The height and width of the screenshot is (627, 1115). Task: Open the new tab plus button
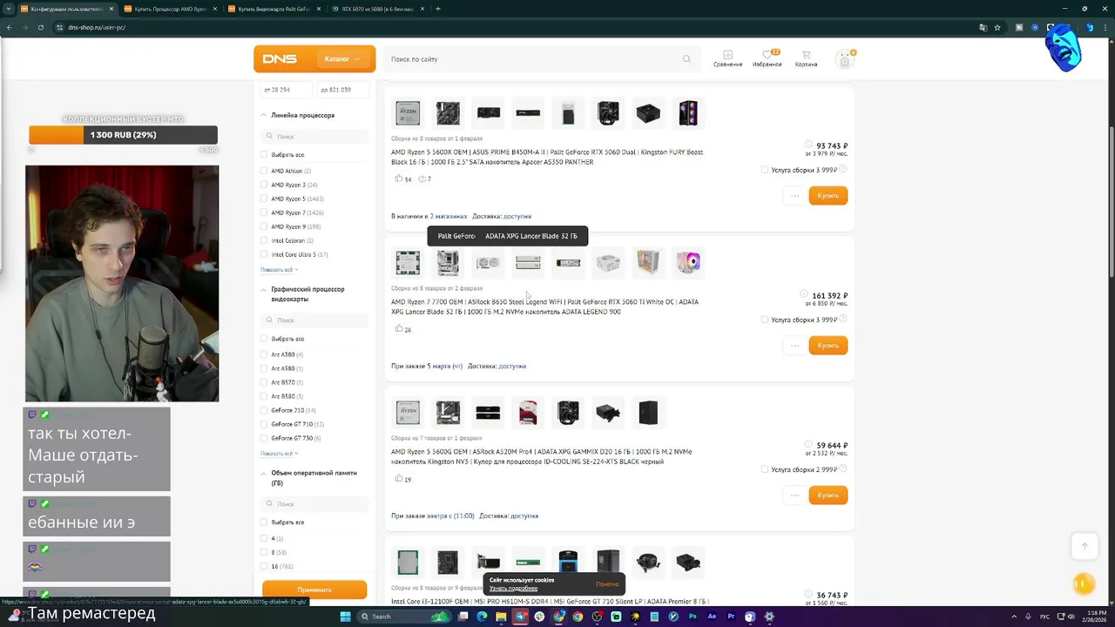pyautogui.click(x=437, y=9)
